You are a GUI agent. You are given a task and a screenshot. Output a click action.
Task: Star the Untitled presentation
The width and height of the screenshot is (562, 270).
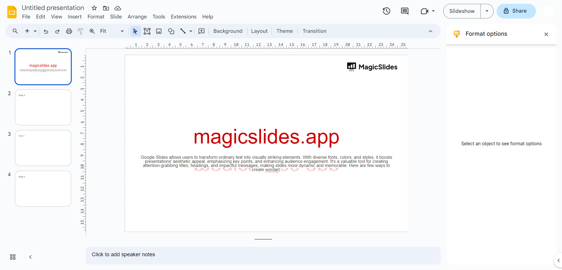pyautogui.click(x=94, y=8)
